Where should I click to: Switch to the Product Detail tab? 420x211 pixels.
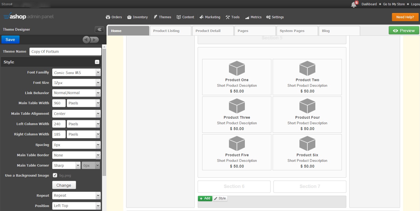click(213, 31)
